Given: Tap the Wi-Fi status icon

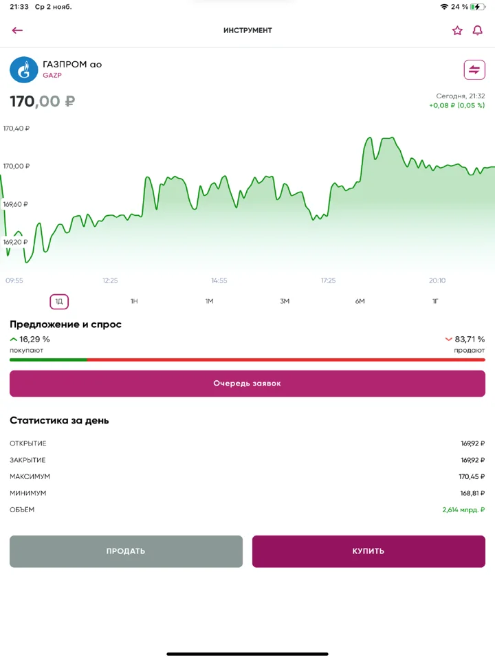Looking at the screenshot, I should click(444, 7).
